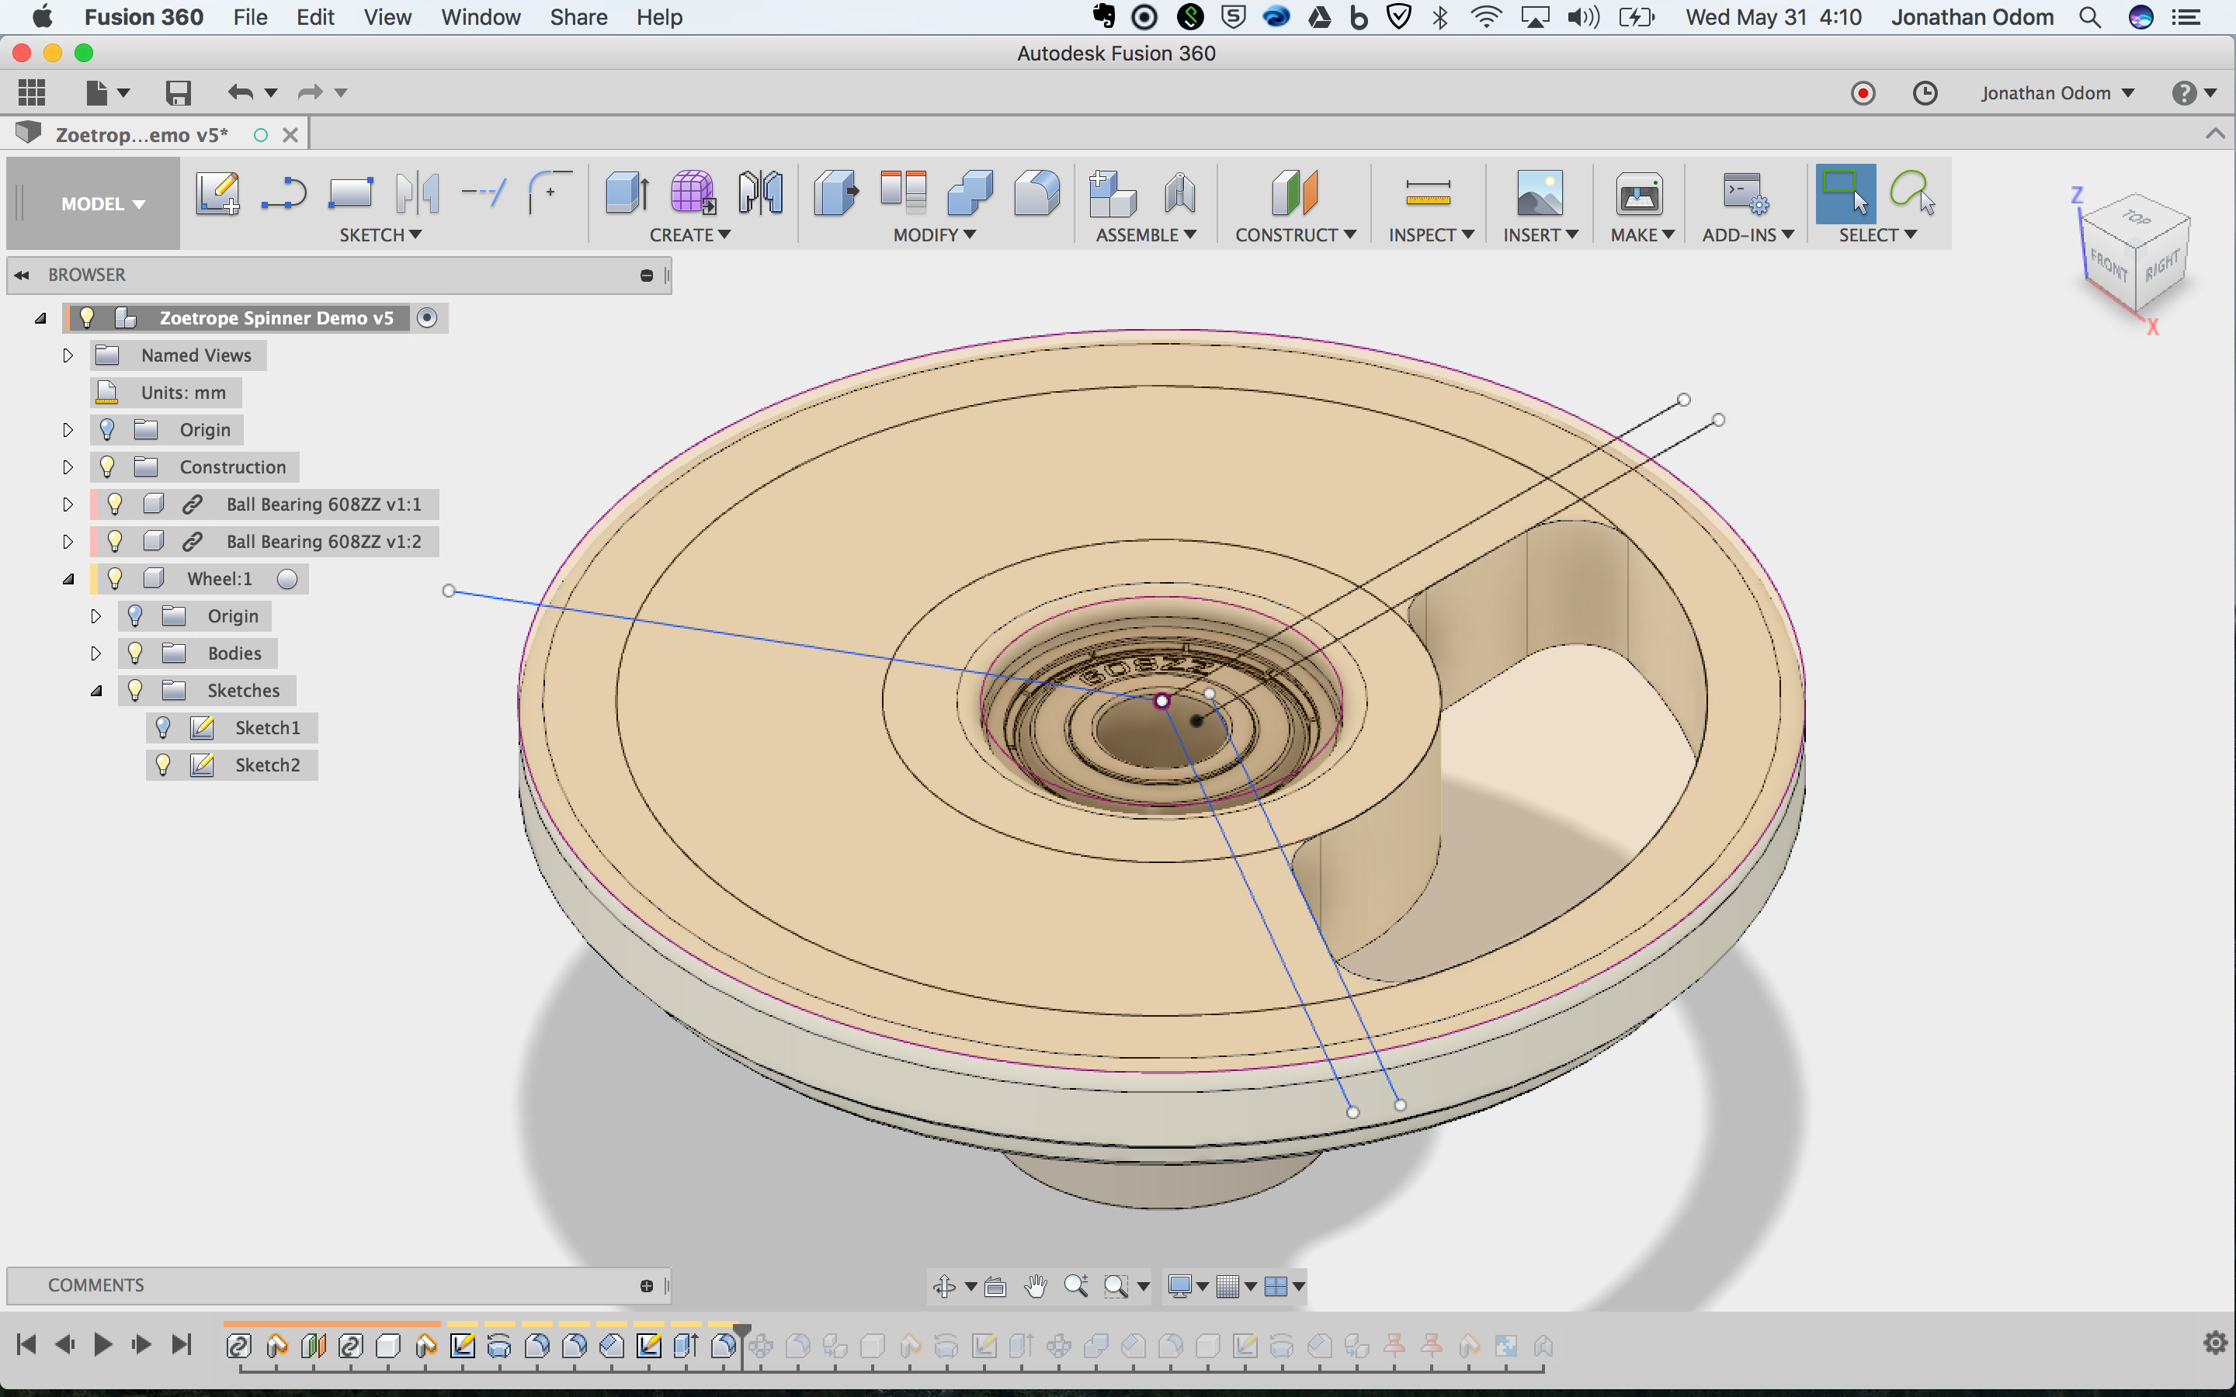Click the Fillet tool in Modify
Image resolution: width=2236 pixels, height=1397 pixels.
1036,193
